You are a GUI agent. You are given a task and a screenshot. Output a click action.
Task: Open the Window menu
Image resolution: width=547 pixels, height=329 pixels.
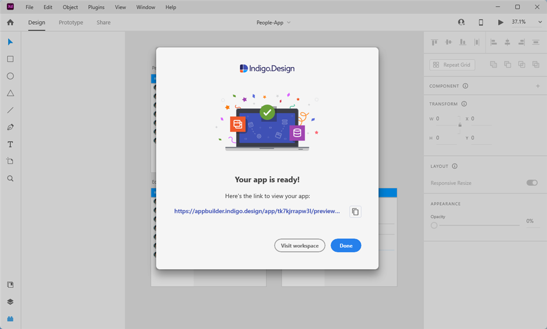tap(146, 7)
